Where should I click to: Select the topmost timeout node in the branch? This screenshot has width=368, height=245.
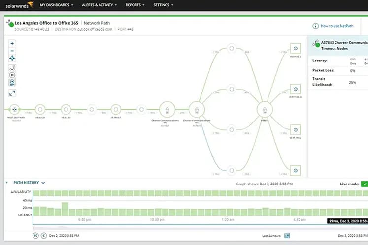click(x=232, y=48)
